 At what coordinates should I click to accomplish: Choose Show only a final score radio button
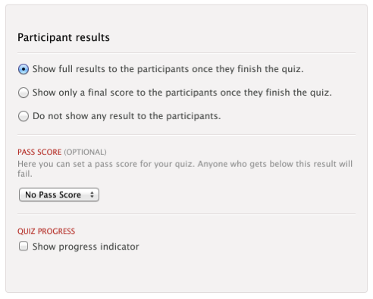(x=24, y=93)
